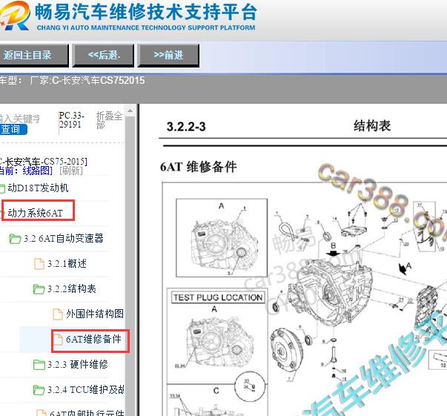The height and width of the screenshot is (416, 447).
Task: Click the 车型 厂家:C-长安汽车CS752015 text
Action: click(x=72, y=80)
